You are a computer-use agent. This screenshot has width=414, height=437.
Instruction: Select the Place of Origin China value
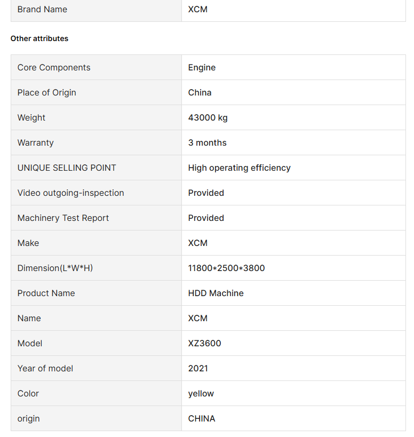click(200, 92)
